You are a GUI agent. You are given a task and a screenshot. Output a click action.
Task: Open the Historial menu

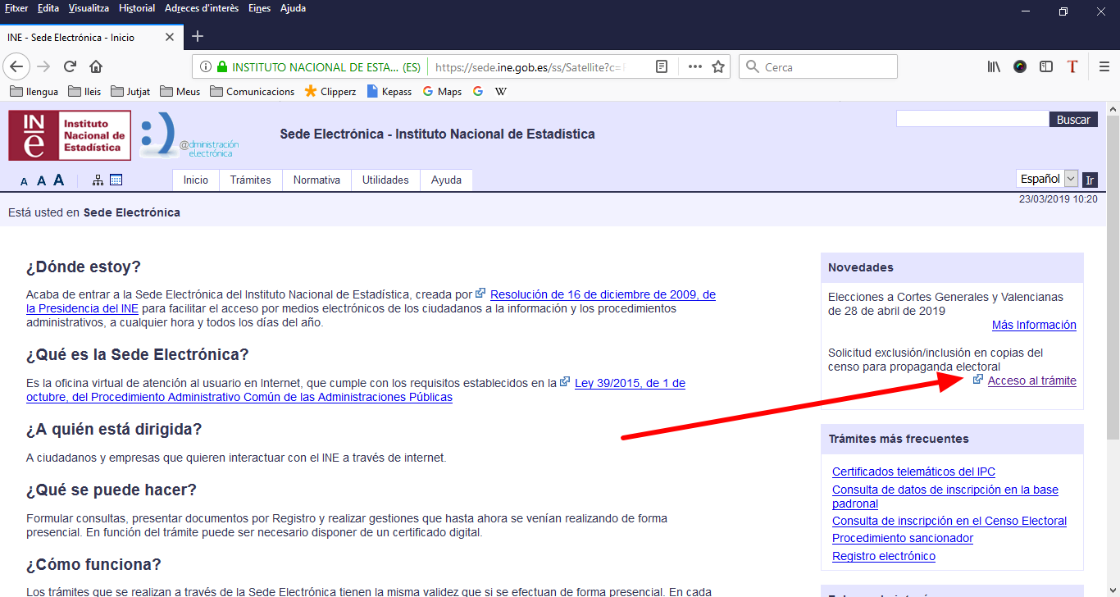pos(136,8)
